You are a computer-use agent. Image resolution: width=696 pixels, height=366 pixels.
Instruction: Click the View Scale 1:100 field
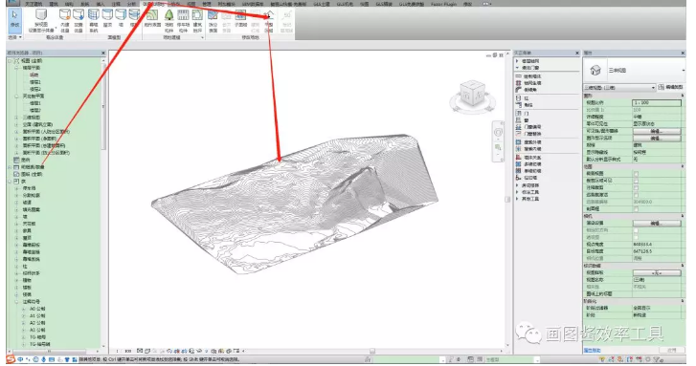pyautogui.click(x=657, y=103)
